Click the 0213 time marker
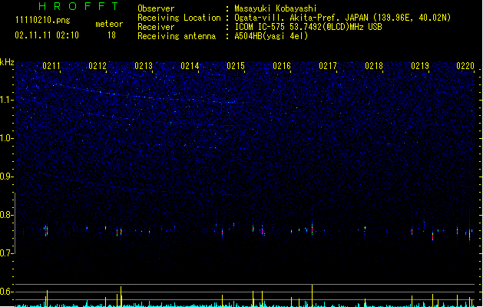 (144, 66)
